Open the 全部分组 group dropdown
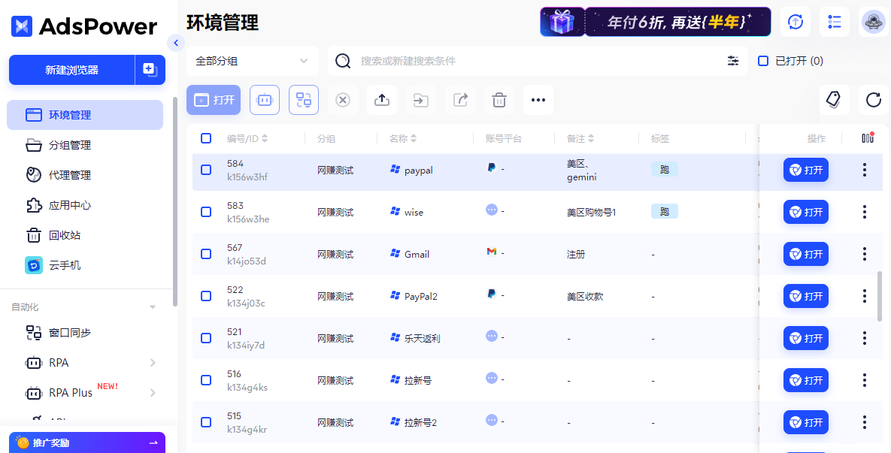The width and height of the screenshot is (891, 453). click(253, 60)
